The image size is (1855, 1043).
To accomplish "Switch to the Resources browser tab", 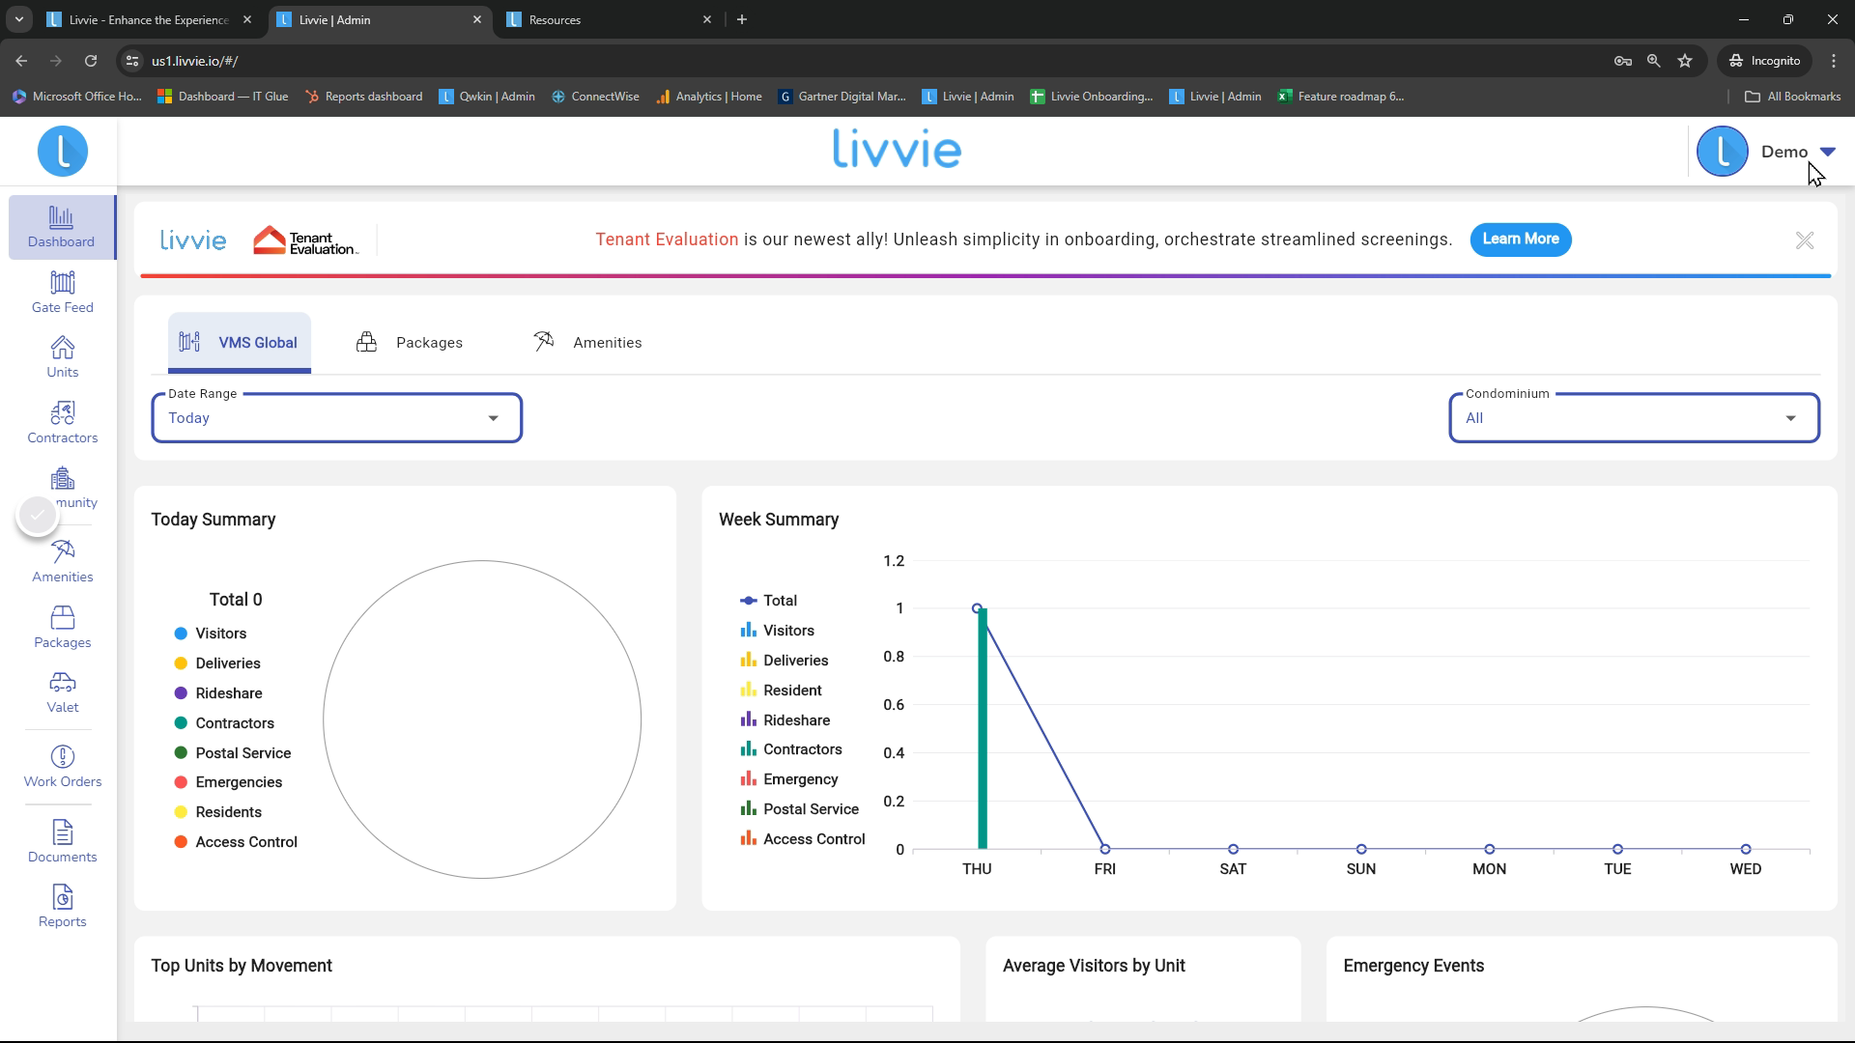I will click(611, 19).
